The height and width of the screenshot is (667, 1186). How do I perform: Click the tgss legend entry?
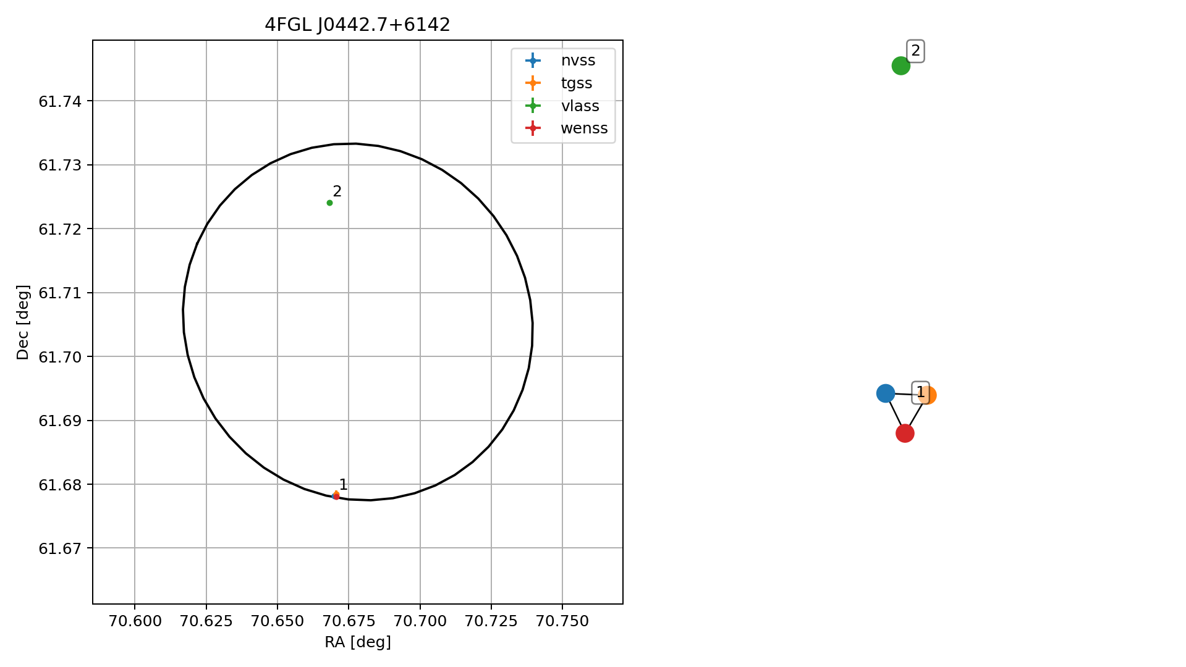coord(559,83)
